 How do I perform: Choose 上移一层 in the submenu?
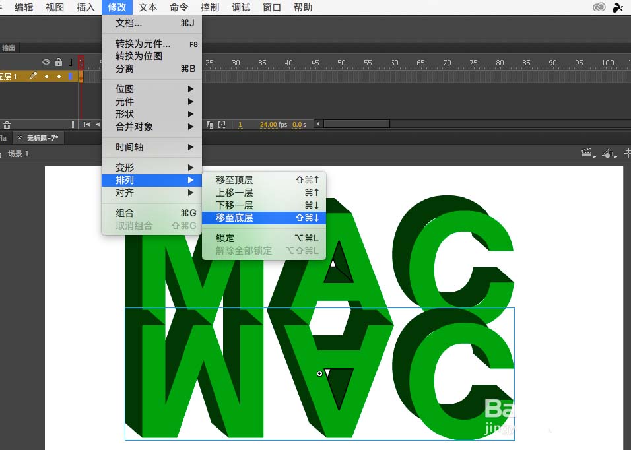point(263,192)
